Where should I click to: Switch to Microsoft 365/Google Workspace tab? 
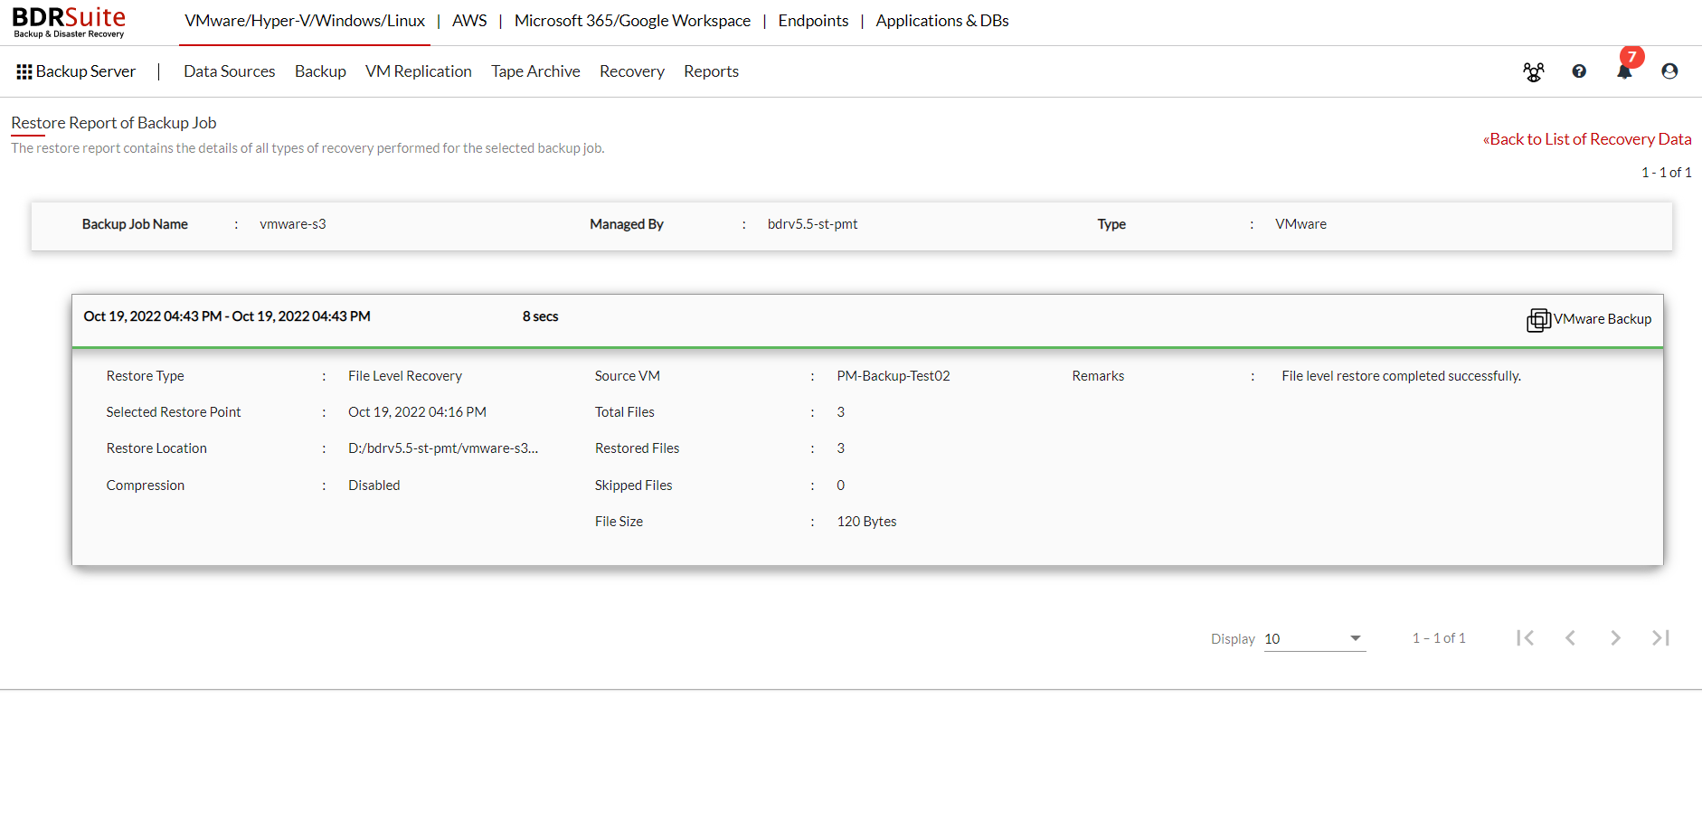[x=632, y=21]
